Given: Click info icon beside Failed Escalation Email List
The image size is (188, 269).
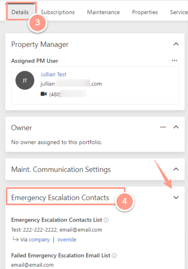Looking at the screenshot, I should (114, 256).
